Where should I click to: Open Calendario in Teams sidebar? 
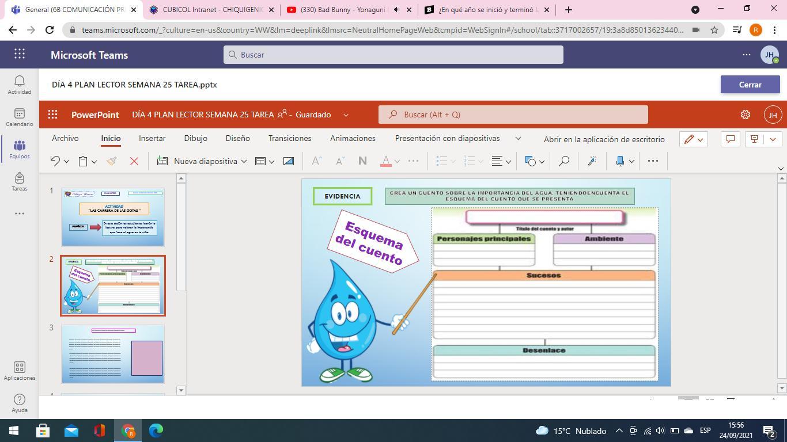pyautogui.click(x=20, y=117)
